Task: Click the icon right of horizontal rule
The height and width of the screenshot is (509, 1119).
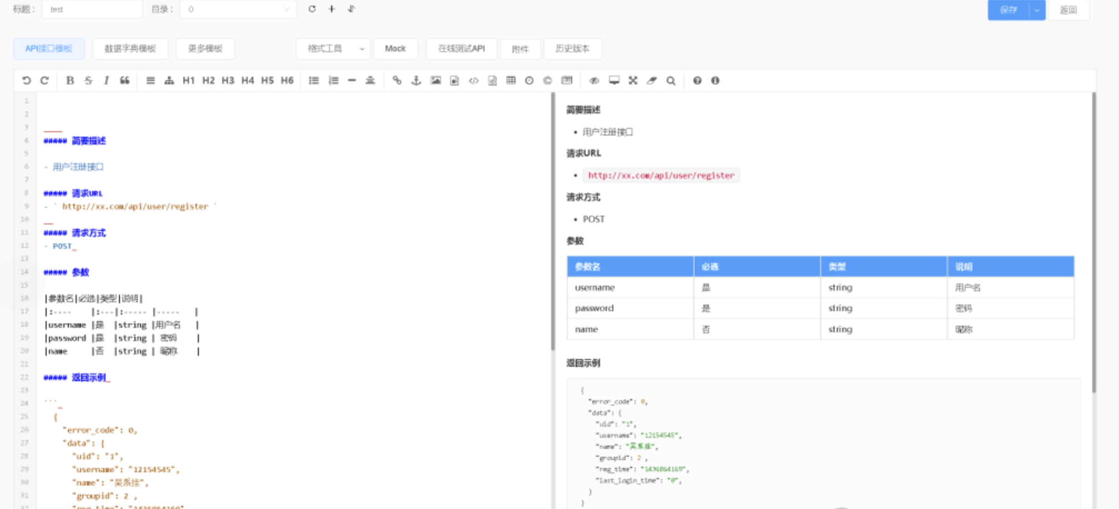Action: click(370, 81)
